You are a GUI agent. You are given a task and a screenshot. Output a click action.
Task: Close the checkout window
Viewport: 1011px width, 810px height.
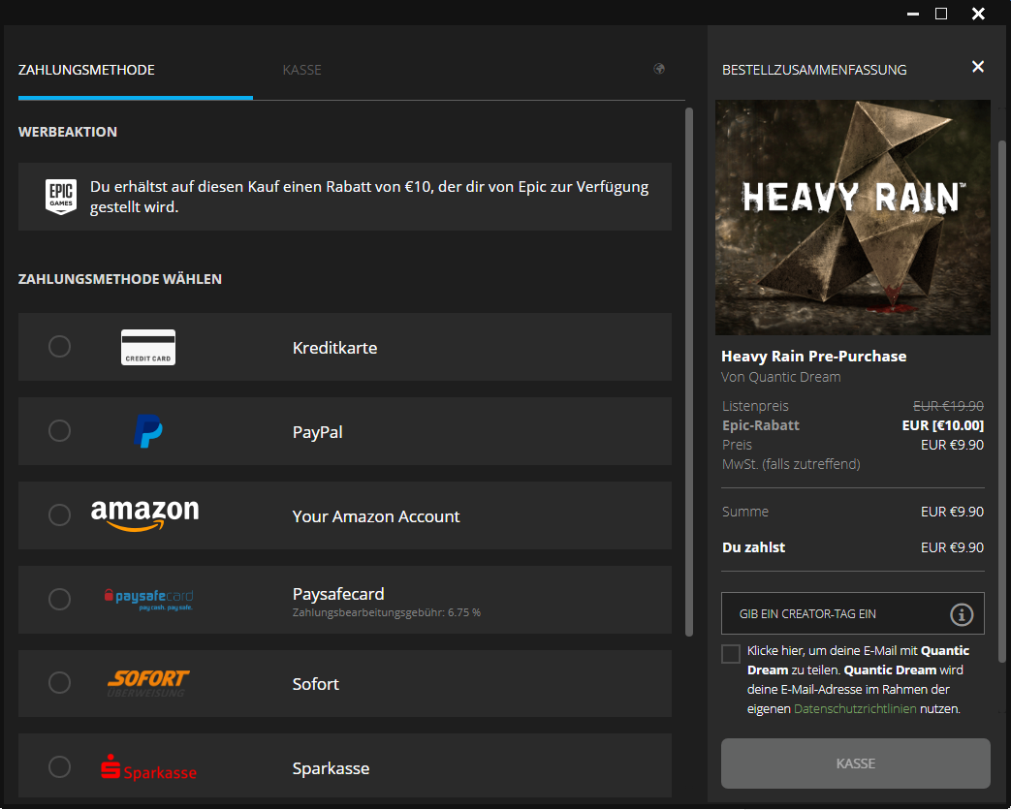tap(978, 14)
